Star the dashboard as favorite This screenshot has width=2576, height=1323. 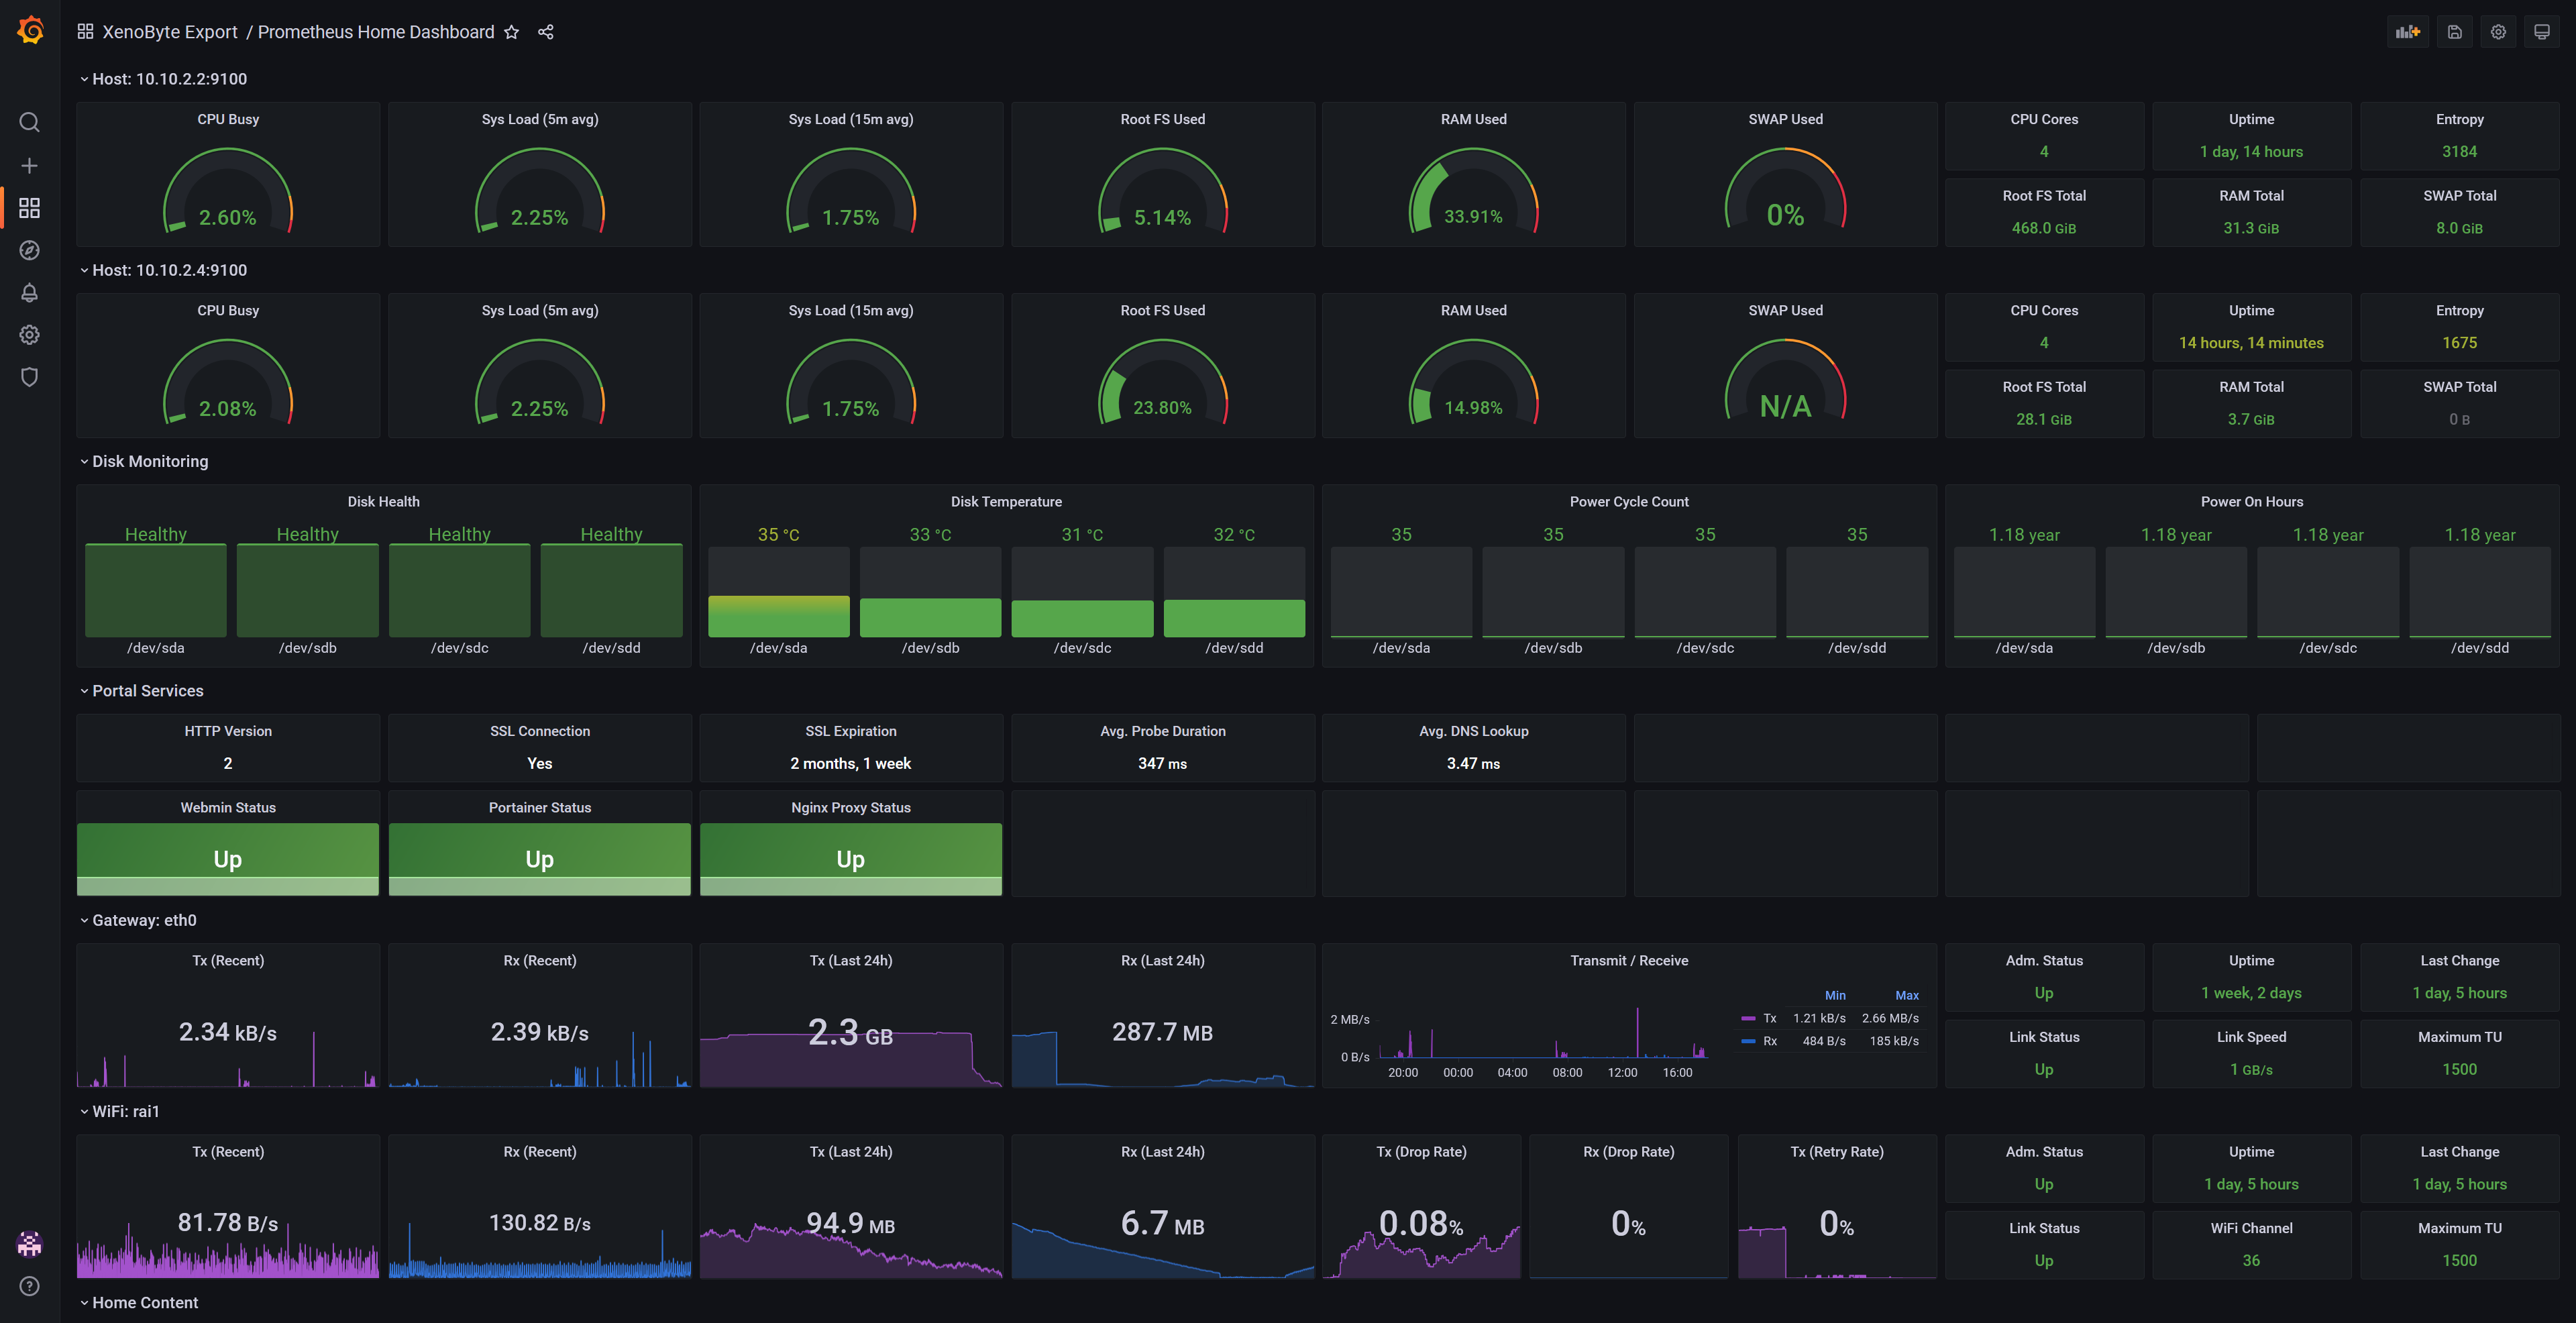pyautogui.click(x=511, y=32)
